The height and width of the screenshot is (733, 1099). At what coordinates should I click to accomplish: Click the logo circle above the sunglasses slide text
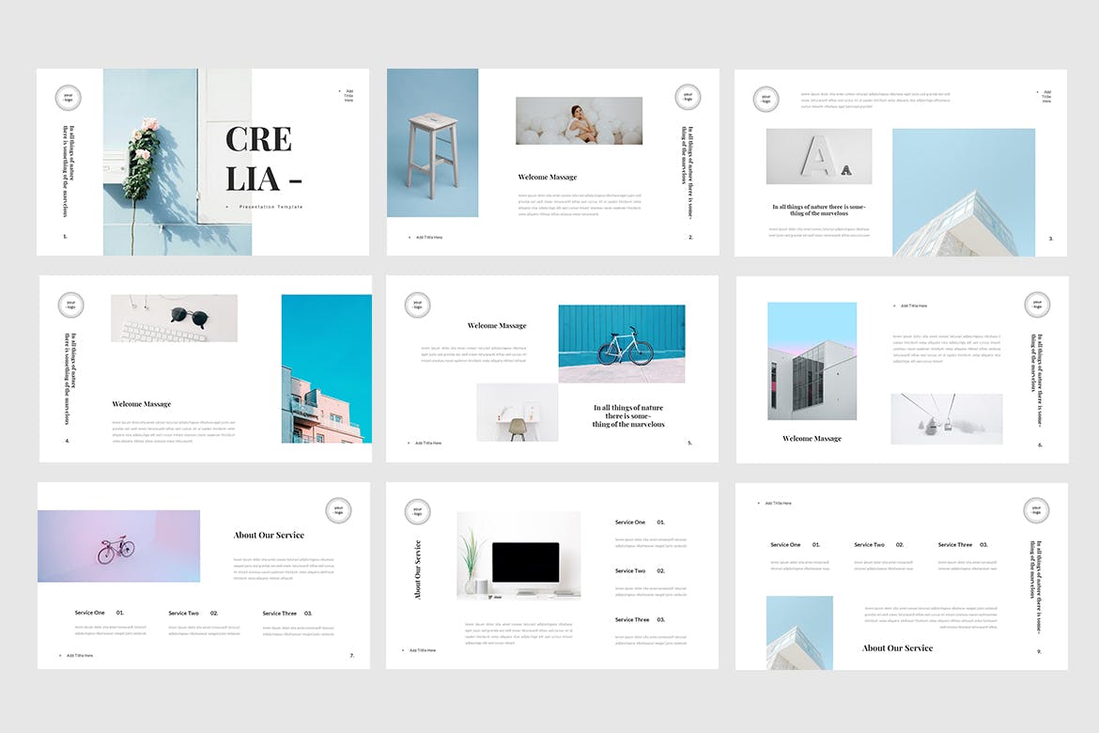70,304
